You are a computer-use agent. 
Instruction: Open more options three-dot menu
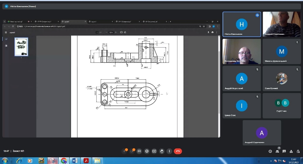pos(169,151)
